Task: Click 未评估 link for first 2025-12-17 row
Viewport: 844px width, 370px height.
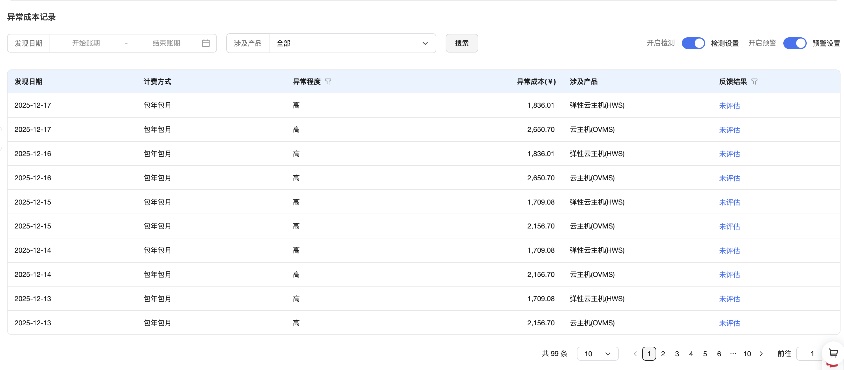Action: (729, 106)
